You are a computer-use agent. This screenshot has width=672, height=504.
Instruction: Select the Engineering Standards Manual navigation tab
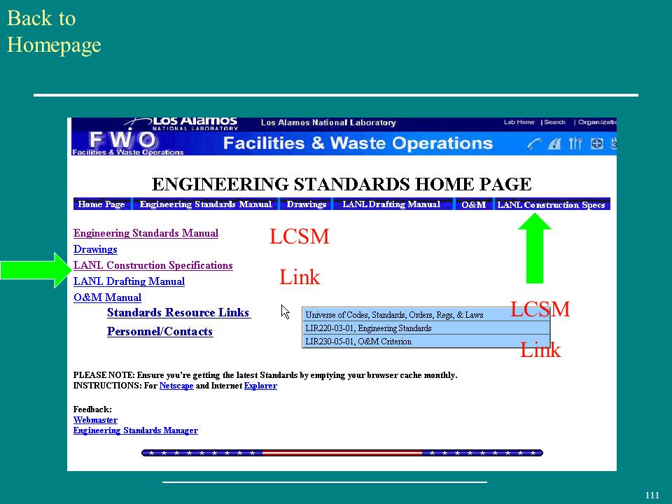pos(206,204)
